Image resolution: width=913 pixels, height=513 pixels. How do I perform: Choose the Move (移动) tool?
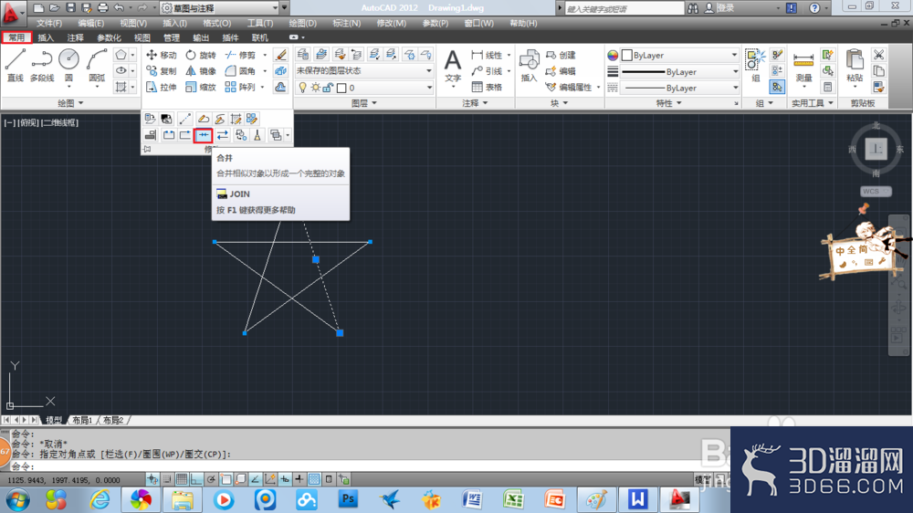point(162,55)
